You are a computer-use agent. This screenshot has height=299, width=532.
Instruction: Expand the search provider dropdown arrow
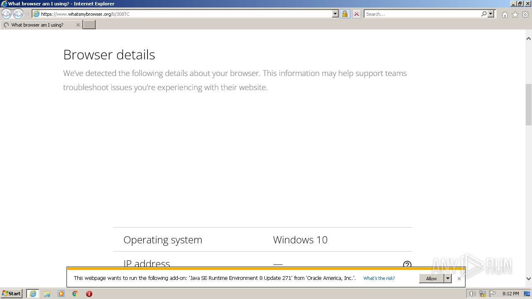click(x=491, y=14)
